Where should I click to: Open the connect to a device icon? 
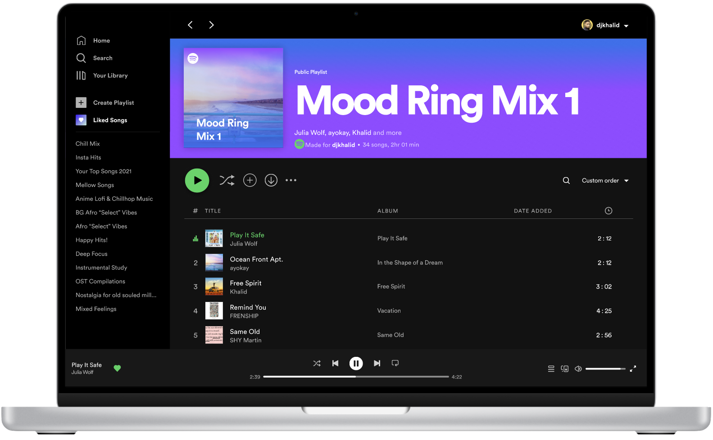[564, 369]
